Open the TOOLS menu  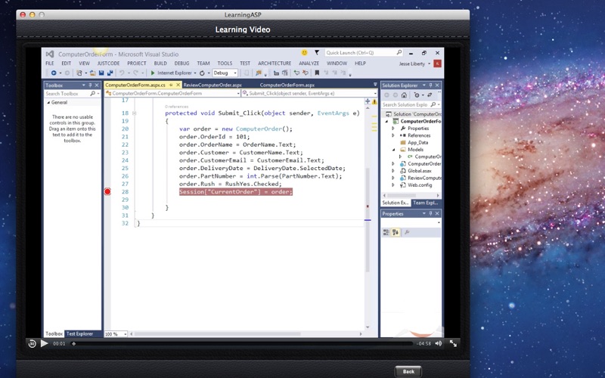click(x=225, y=64)
